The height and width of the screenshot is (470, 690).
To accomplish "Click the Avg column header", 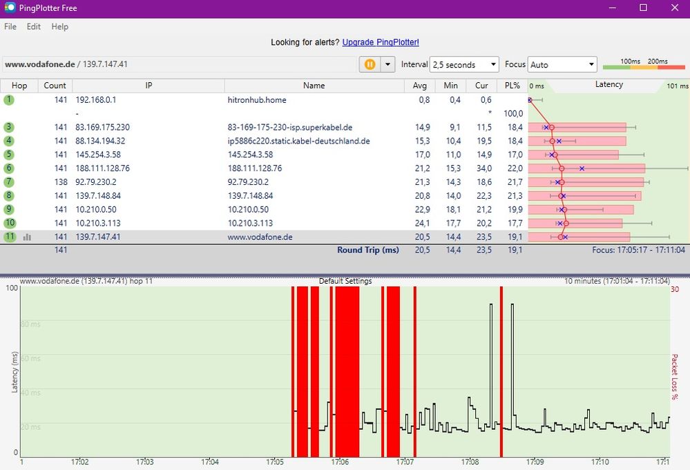I will coord(419,86).
